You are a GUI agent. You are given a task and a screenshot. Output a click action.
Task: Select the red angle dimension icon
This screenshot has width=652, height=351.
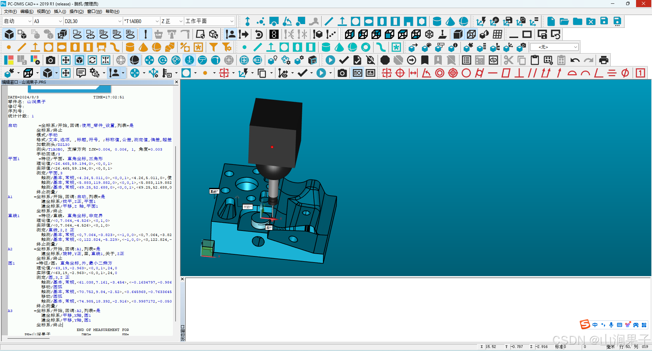427,73
